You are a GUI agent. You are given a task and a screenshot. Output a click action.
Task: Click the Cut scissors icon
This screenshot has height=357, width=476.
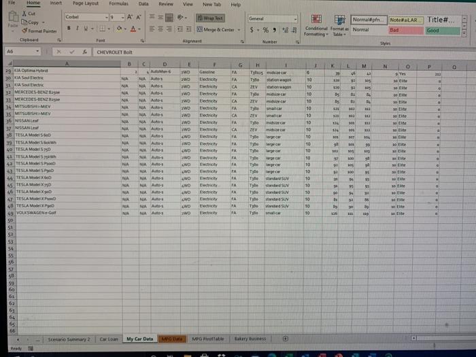tap(24, 14)
